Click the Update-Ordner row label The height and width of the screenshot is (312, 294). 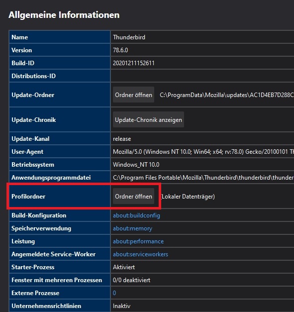click(x=33, y=95)
